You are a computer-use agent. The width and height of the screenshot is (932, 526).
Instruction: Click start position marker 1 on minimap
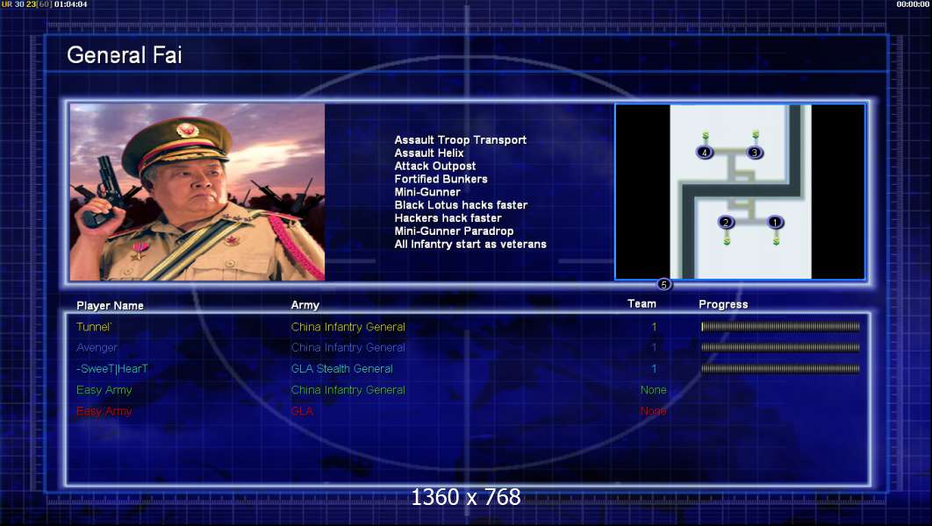pos(775,223)
